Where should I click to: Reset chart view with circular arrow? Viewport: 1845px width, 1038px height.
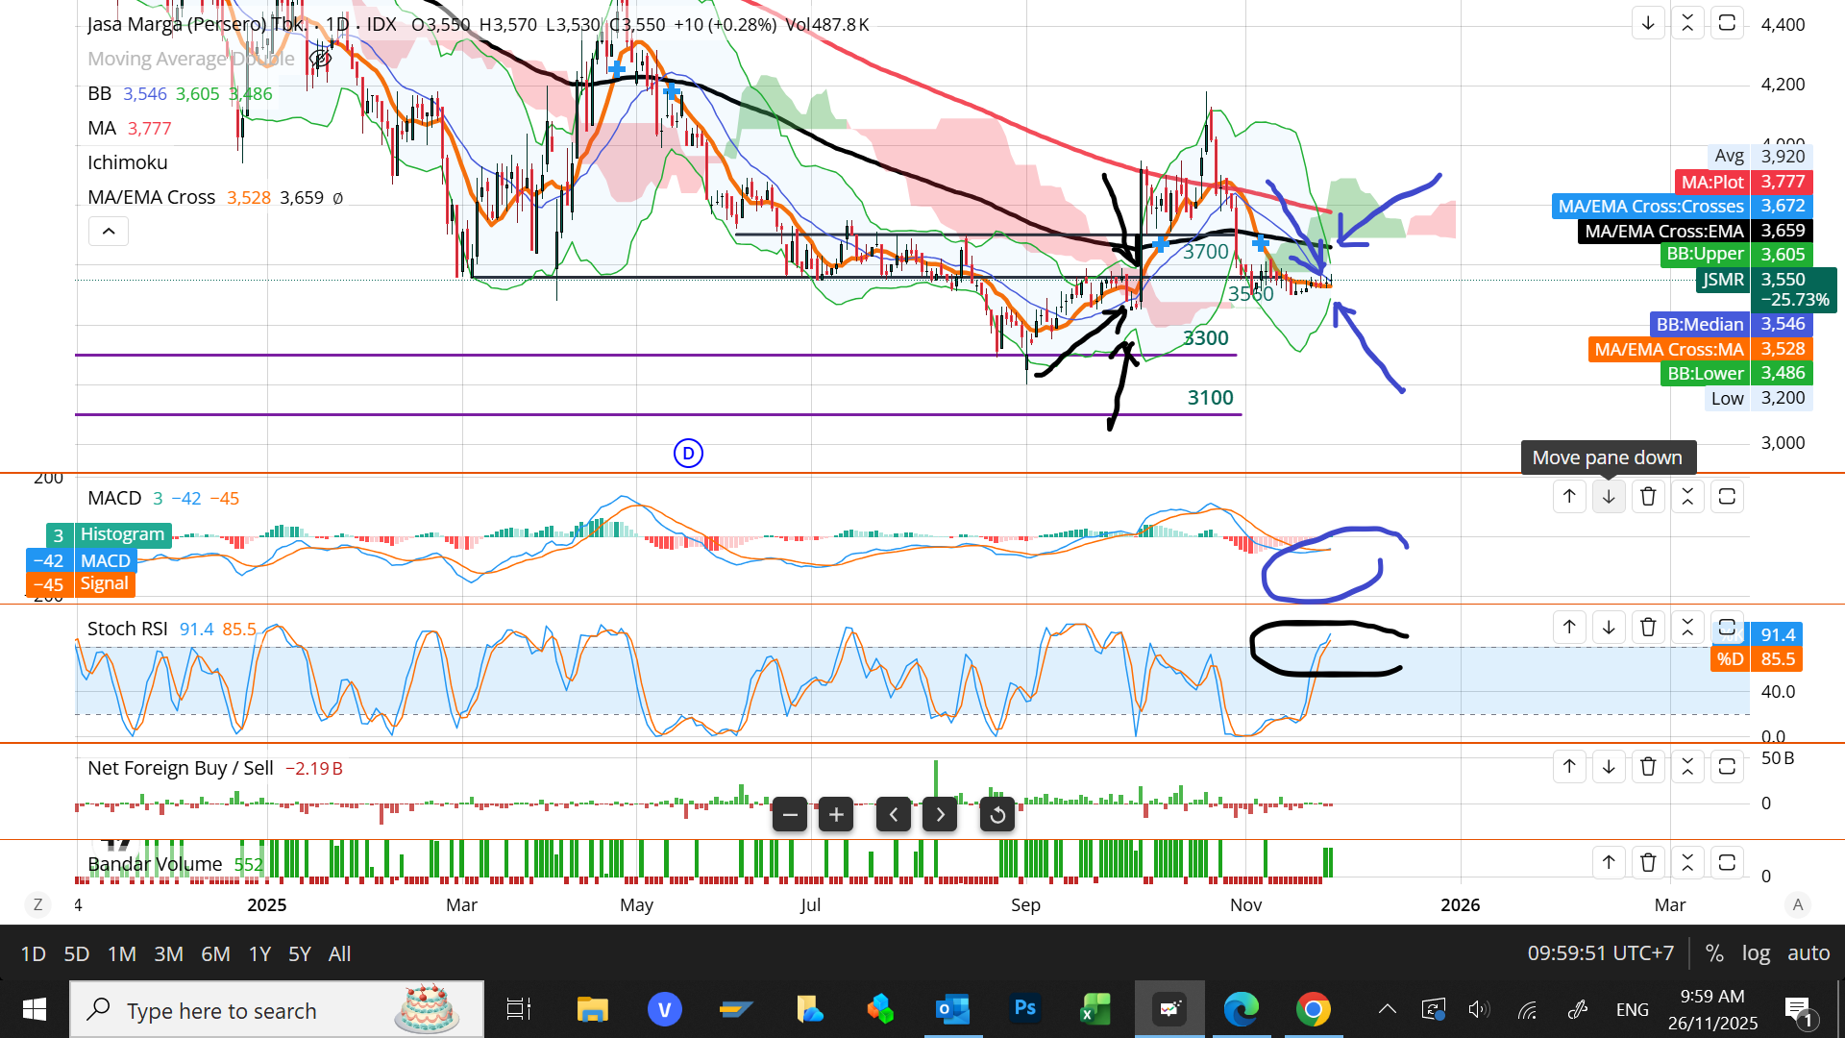[x=997, y=815]
